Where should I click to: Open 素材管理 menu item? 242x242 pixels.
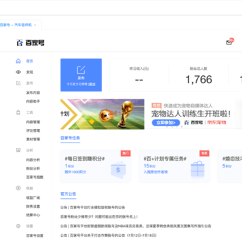(x=33, y=139)
